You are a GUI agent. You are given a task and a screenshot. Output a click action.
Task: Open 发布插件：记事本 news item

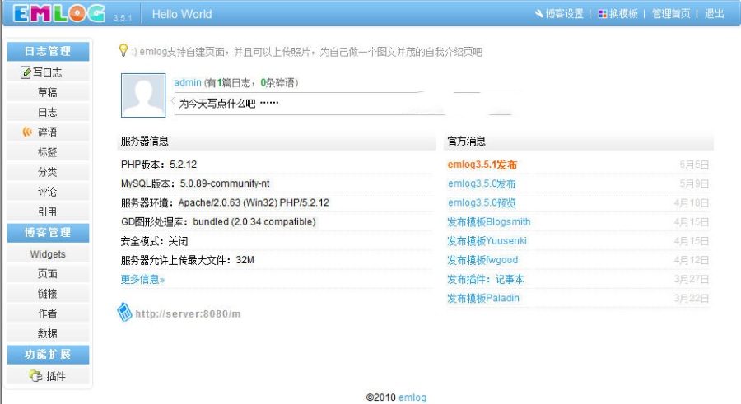485,279
